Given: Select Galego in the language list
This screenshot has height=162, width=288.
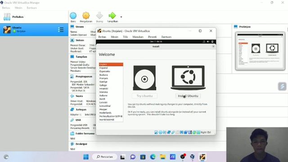Looking at the screenshot, I should pos(111,85).
